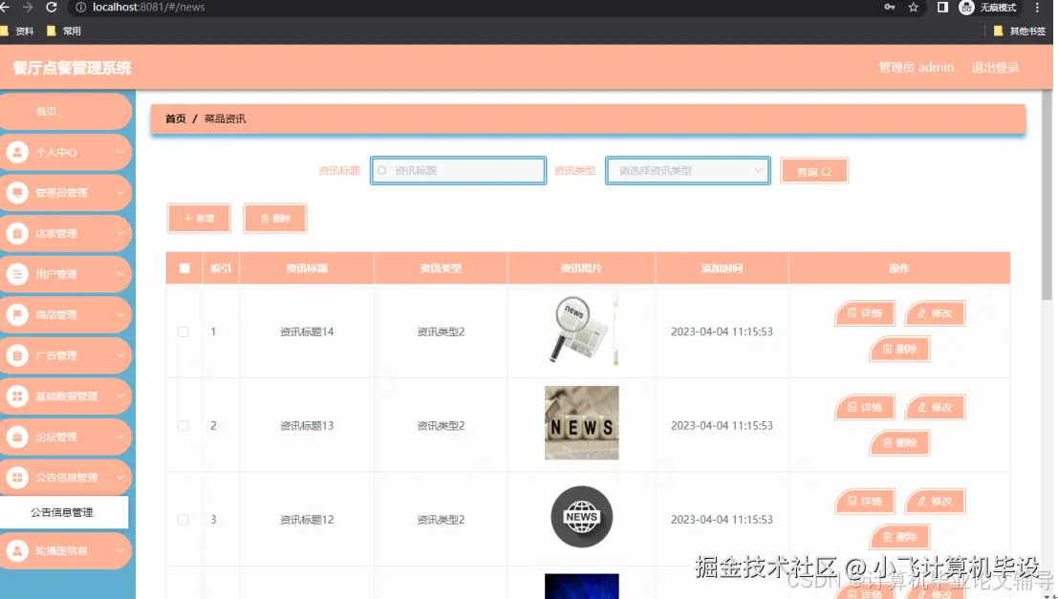The width and height of the screenshot is (1058, 599).
Task: Click the 轮播图信息 sidebar icon
Action: (17, 550)
